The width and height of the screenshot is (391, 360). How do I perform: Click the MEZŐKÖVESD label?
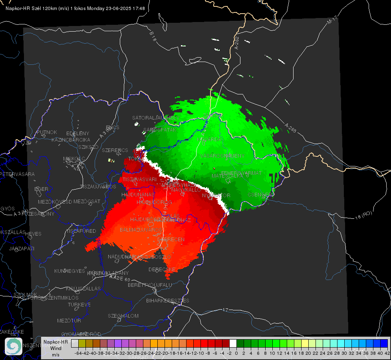coord(55,202)
